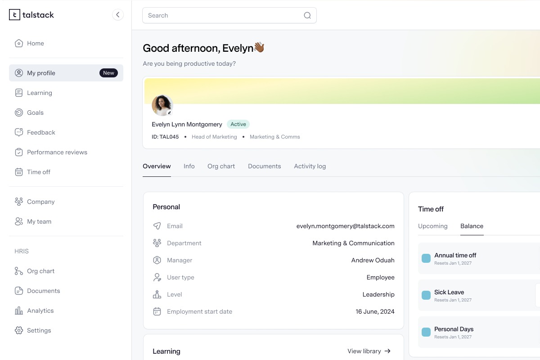The height and width of the screenshot is (360, 540).
Task: Show the Upcoming time off tab
Action: coord(433,226)
